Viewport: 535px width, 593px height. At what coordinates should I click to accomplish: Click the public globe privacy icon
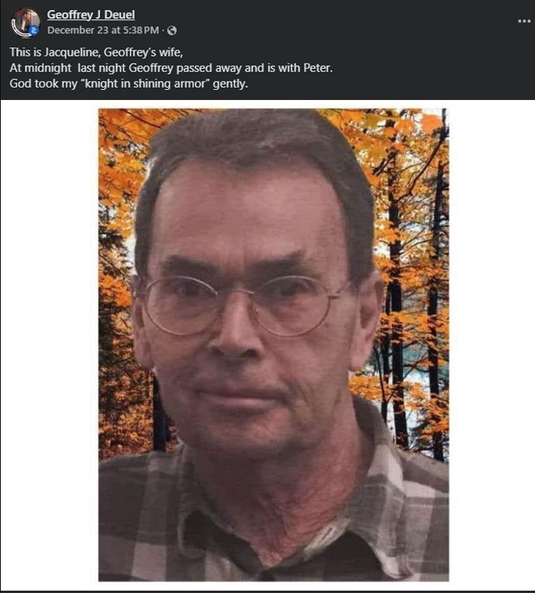pyautogui.click(x=172, y=30)
